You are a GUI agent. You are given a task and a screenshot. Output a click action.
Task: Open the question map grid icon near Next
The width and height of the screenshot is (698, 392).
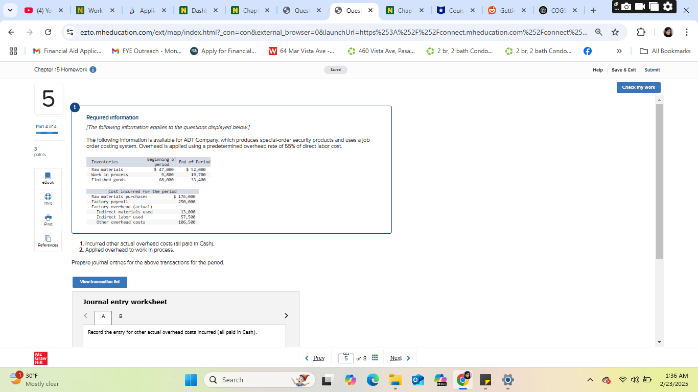point(375,357)
